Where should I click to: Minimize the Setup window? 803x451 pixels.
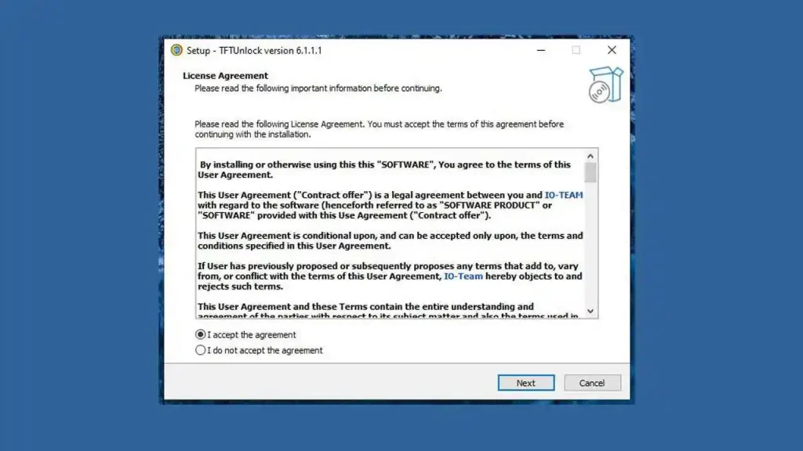[541, 50]
